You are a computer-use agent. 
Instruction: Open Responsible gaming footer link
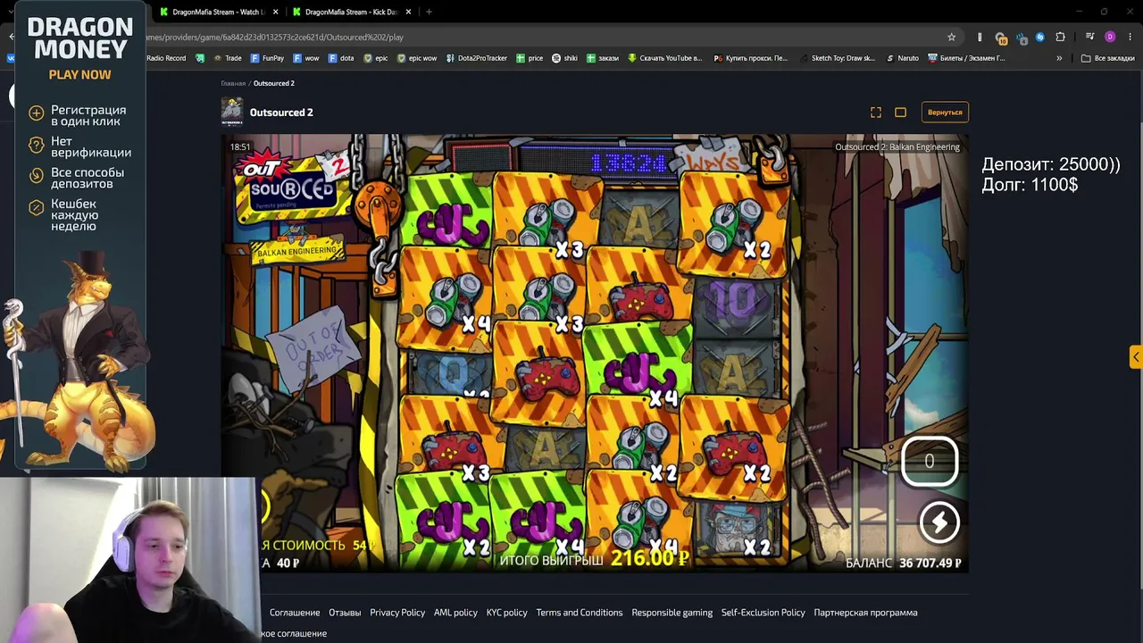[x=672, y=613]
